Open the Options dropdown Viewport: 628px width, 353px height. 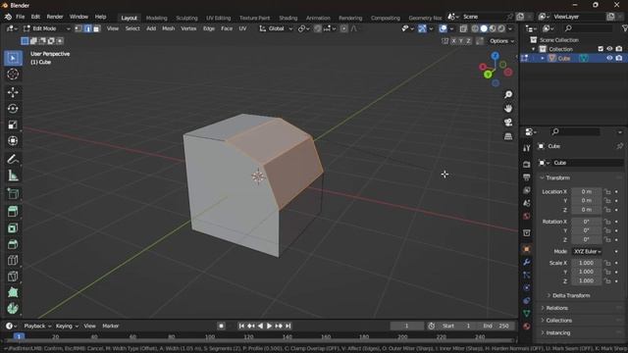pos(501,41)
